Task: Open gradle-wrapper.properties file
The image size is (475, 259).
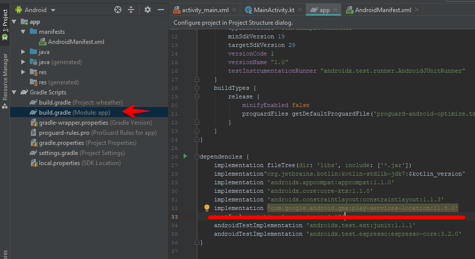Action: pos(73,123)
